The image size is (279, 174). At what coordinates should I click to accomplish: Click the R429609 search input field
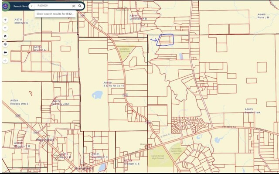click(x=53, y=6)
